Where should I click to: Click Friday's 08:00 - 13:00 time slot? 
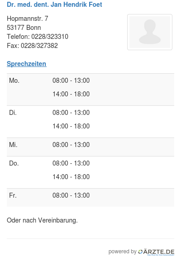71,195
